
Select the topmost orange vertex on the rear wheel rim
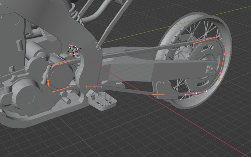pyautogui.click(x=220, y=36)
